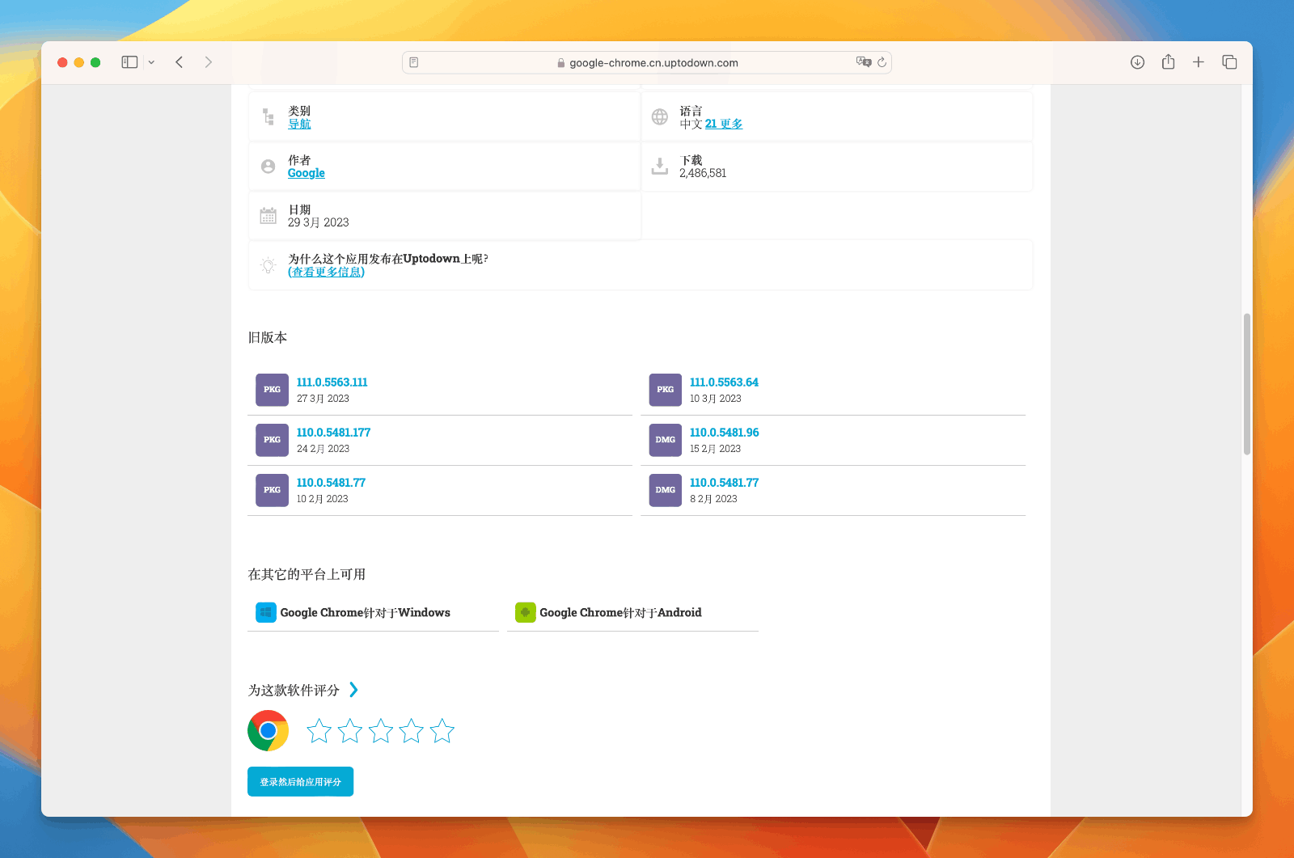Click the date 29 3月 2023 text

319,222
